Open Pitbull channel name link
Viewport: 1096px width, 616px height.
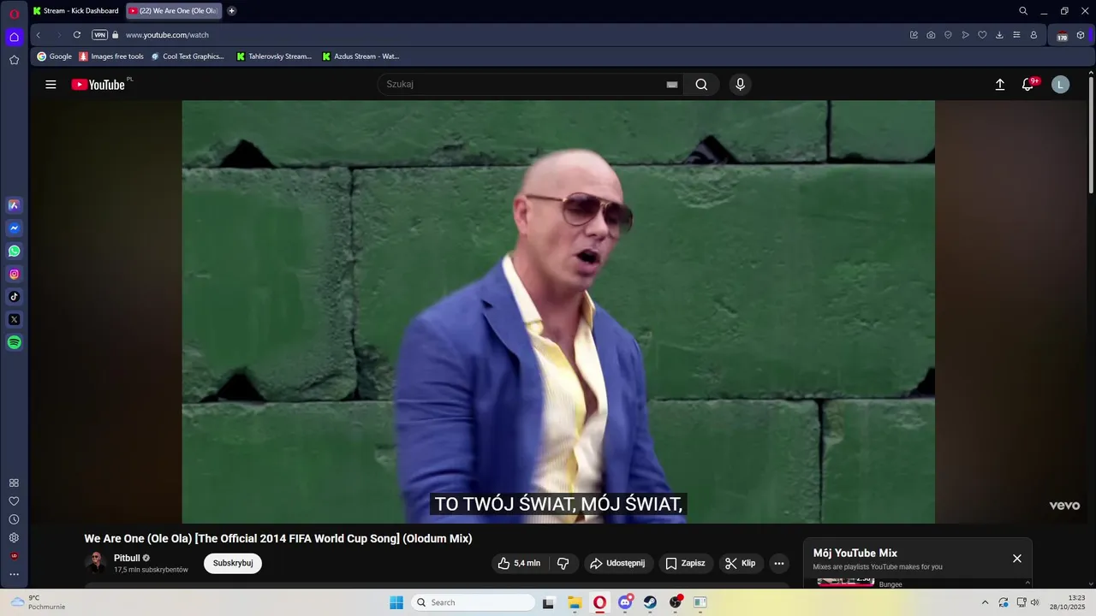(127, 558)
